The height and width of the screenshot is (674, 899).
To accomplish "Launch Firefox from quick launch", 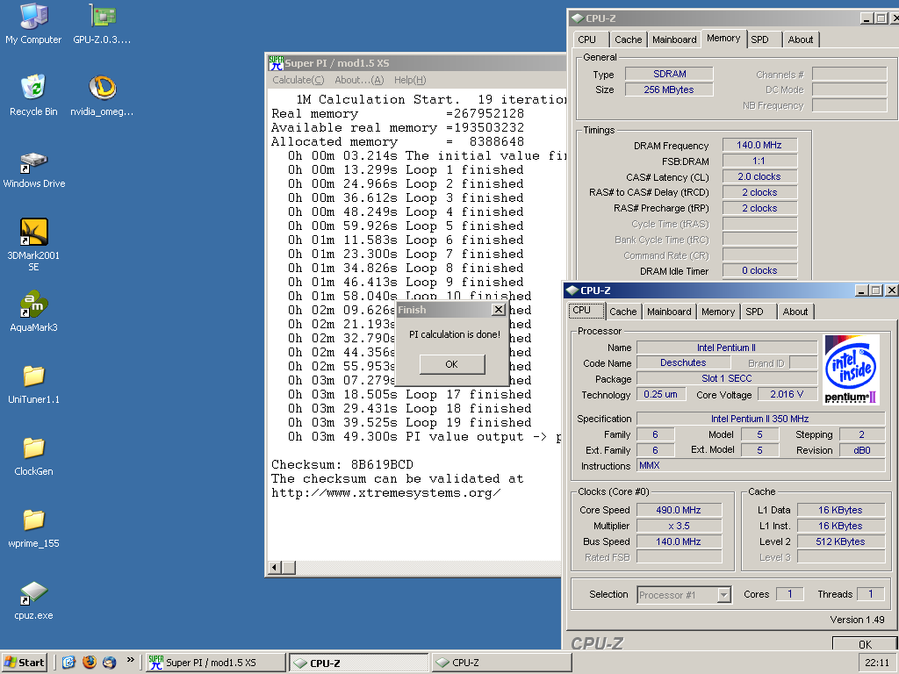I will 90,663.
